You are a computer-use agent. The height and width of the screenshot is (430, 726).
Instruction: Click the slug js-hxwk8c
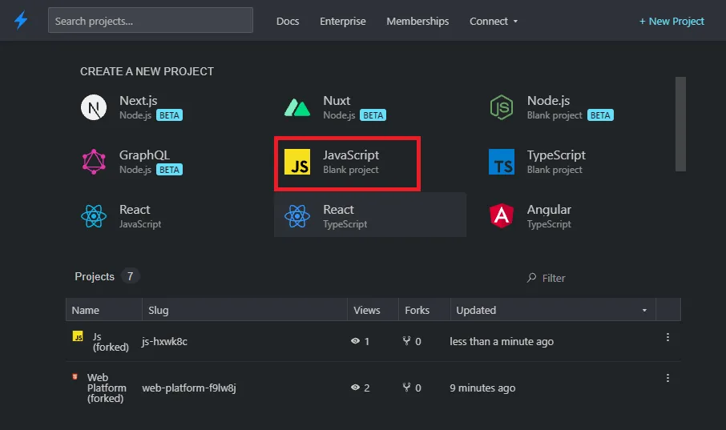tap(164, 342)
